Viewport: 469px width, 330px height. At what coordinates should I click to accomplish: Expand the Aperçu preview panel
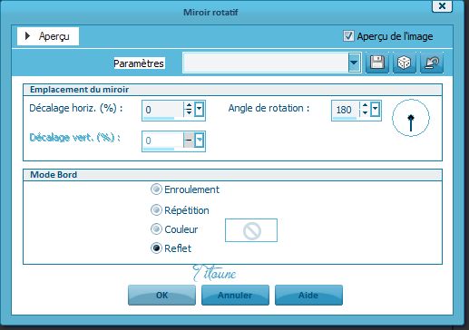pyautogui.click(x=48, y=36)
